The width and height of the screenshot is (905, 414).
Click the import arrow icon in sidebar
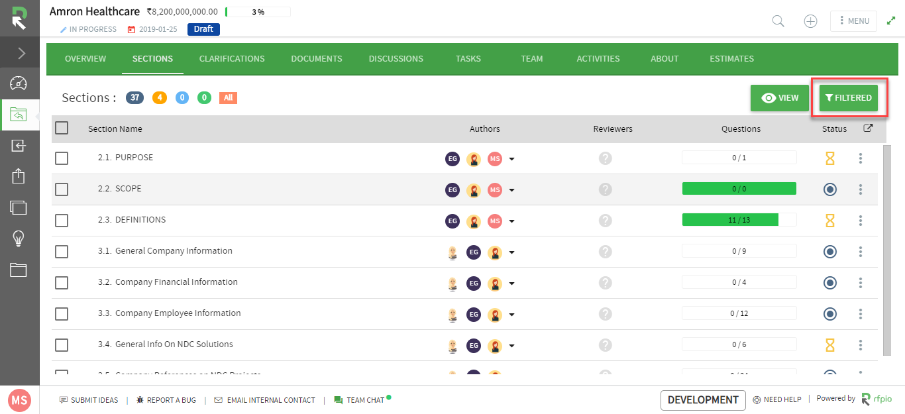(x=19, y=146)
